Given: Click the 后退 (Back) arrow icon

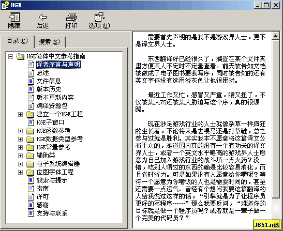Looking at the screenshot, I should 42,17.
